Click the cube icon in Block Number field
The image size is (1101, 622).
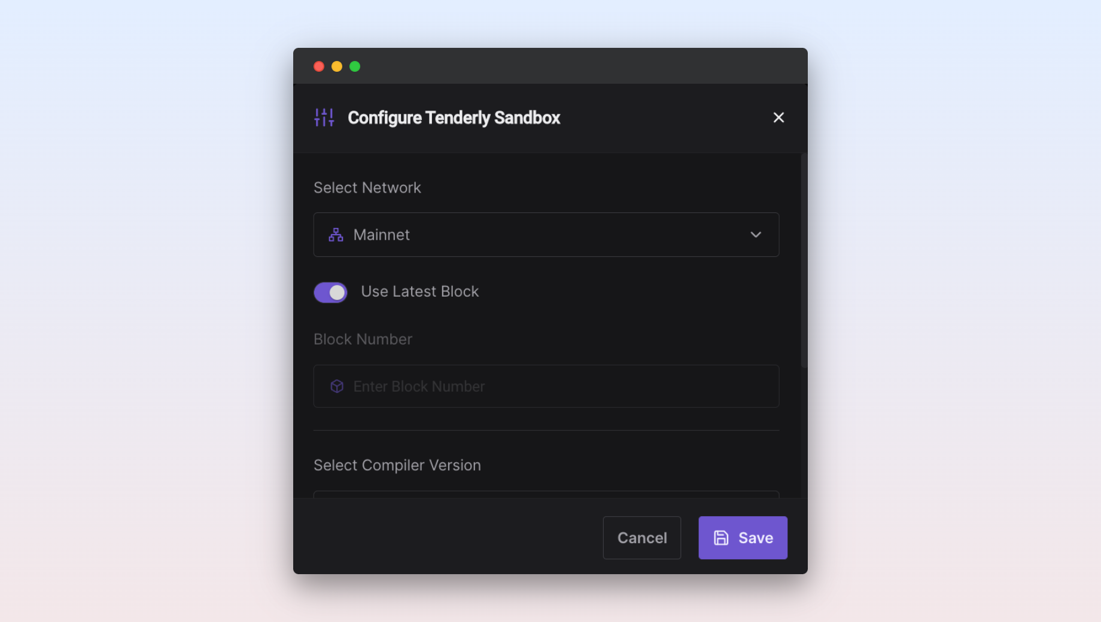337,386
